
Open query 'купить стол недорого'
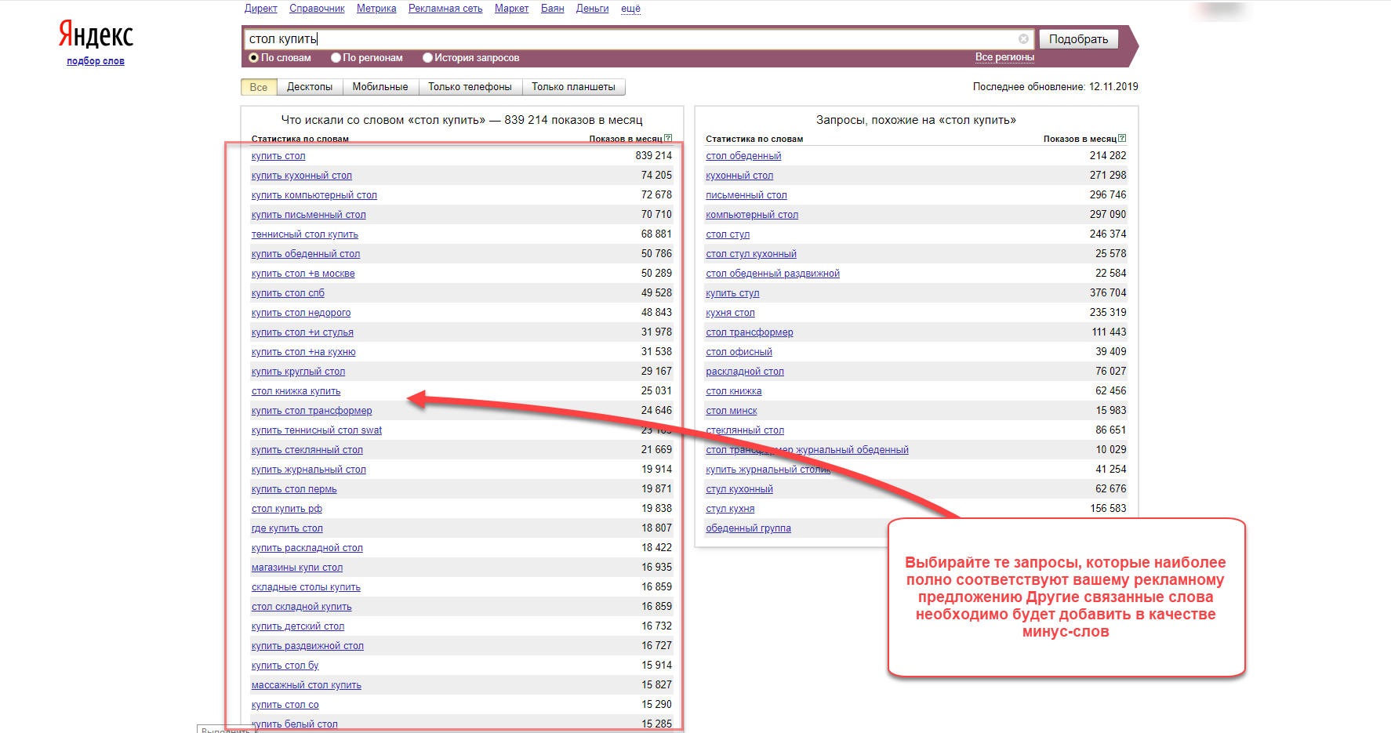coord(301,313)
